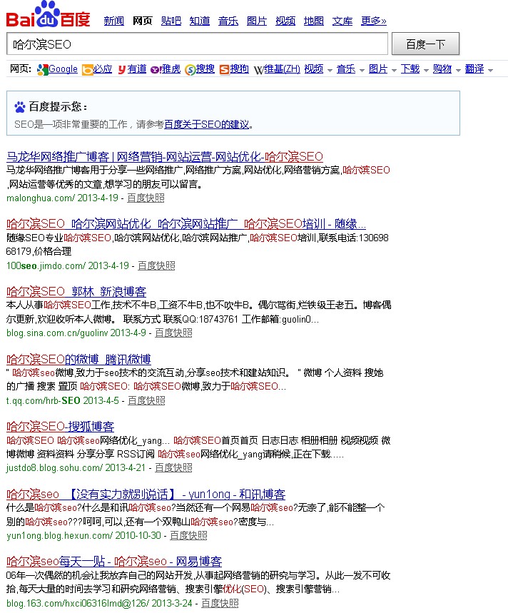This screenshot has height=613, width=508.
Task: Open the 更多» link
Action: tap(374, 21)
